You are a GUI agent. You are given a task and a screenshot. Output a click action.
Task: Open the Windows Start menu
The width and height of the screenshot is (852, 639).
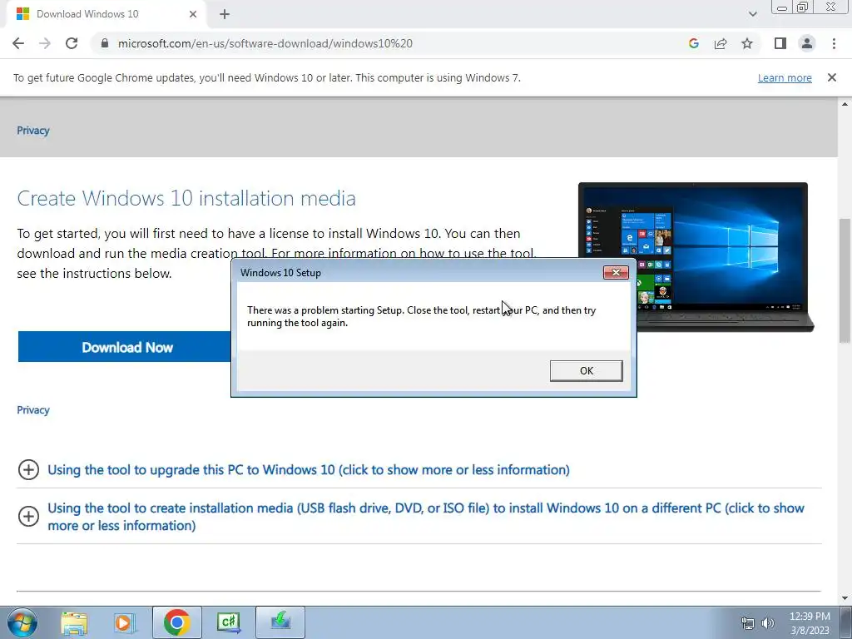pyautogui.click(x=22, y=622)
